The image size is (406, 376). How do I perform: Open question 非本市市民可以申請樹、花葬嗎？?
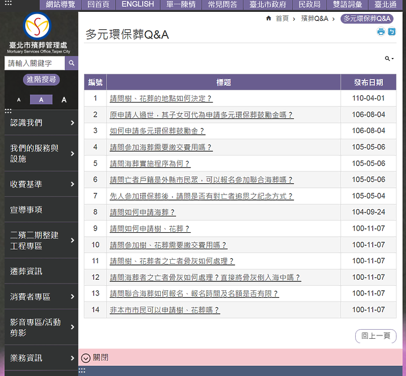point(165,310)
